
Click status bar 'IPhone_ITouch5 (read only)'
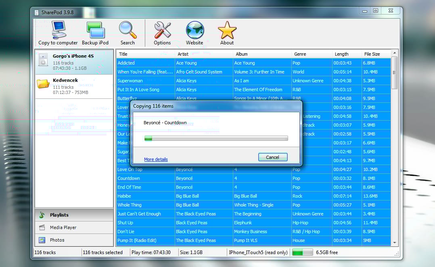pos(258,252)
